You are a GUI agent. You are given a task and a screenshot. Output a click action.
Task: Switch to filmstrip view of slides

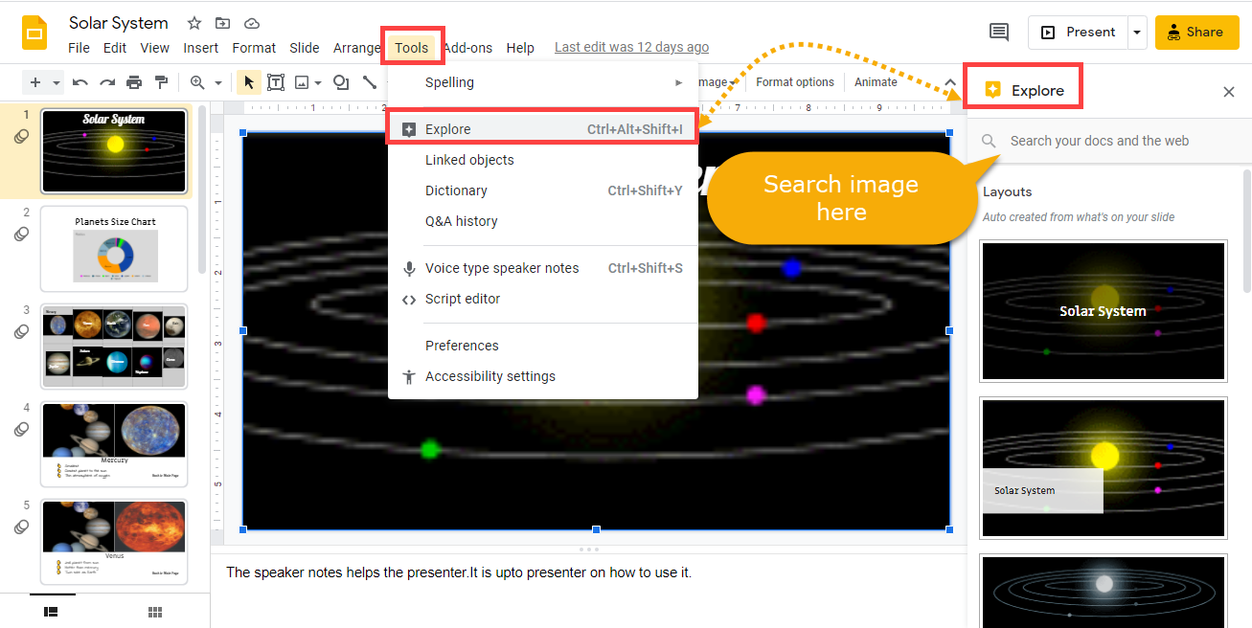(x=52, y=611)
